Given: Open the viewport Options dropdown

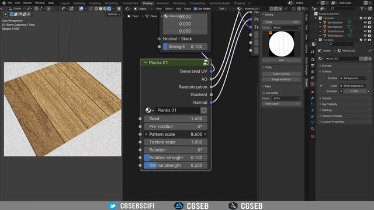Looking at the screenshot, I should (x=113, y=14).
